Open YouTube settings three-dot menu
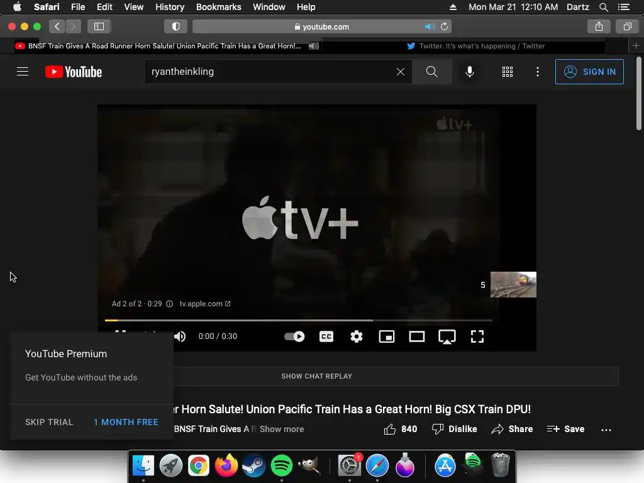This screenshot has width=644, height=483. click(x=537, y=72)
